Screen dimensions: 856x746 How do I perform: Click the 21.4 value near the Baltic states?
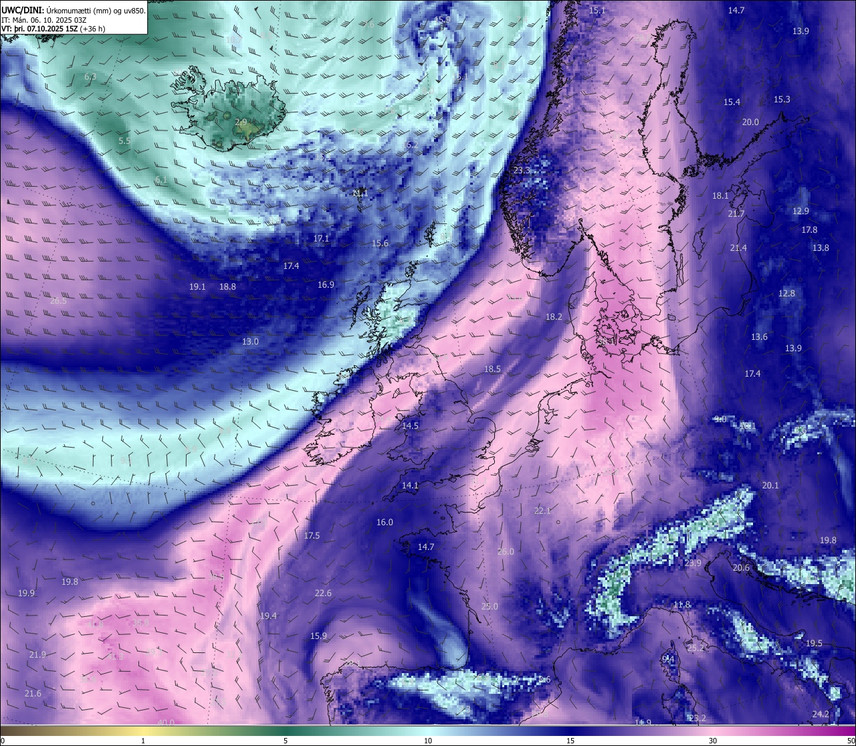[x=738, y=248]
